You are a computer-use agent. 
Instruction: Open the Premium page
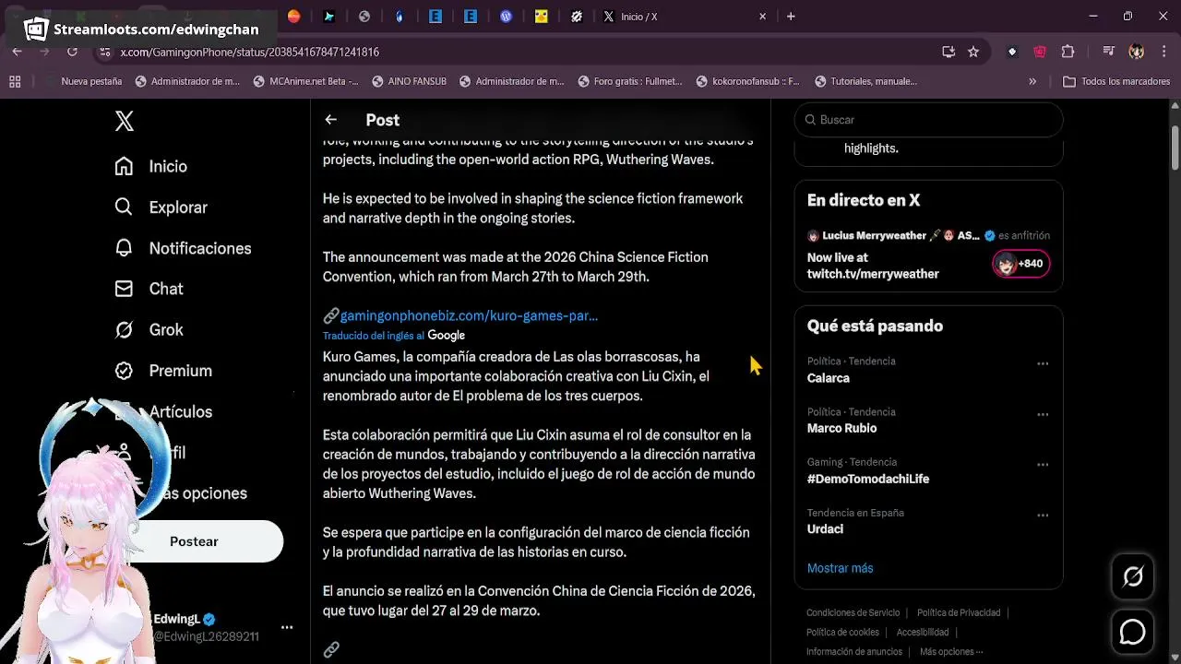pos(162,371)
